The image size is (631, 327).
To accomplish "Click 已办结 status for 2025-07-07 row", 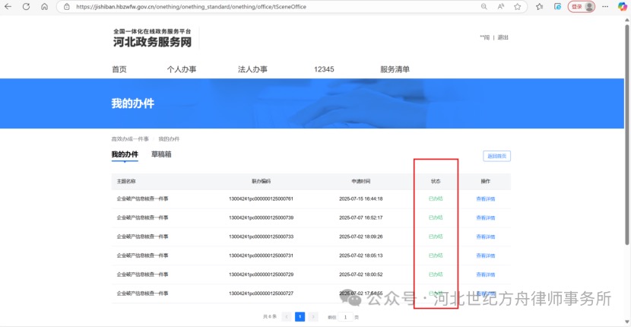I will 436,217.
